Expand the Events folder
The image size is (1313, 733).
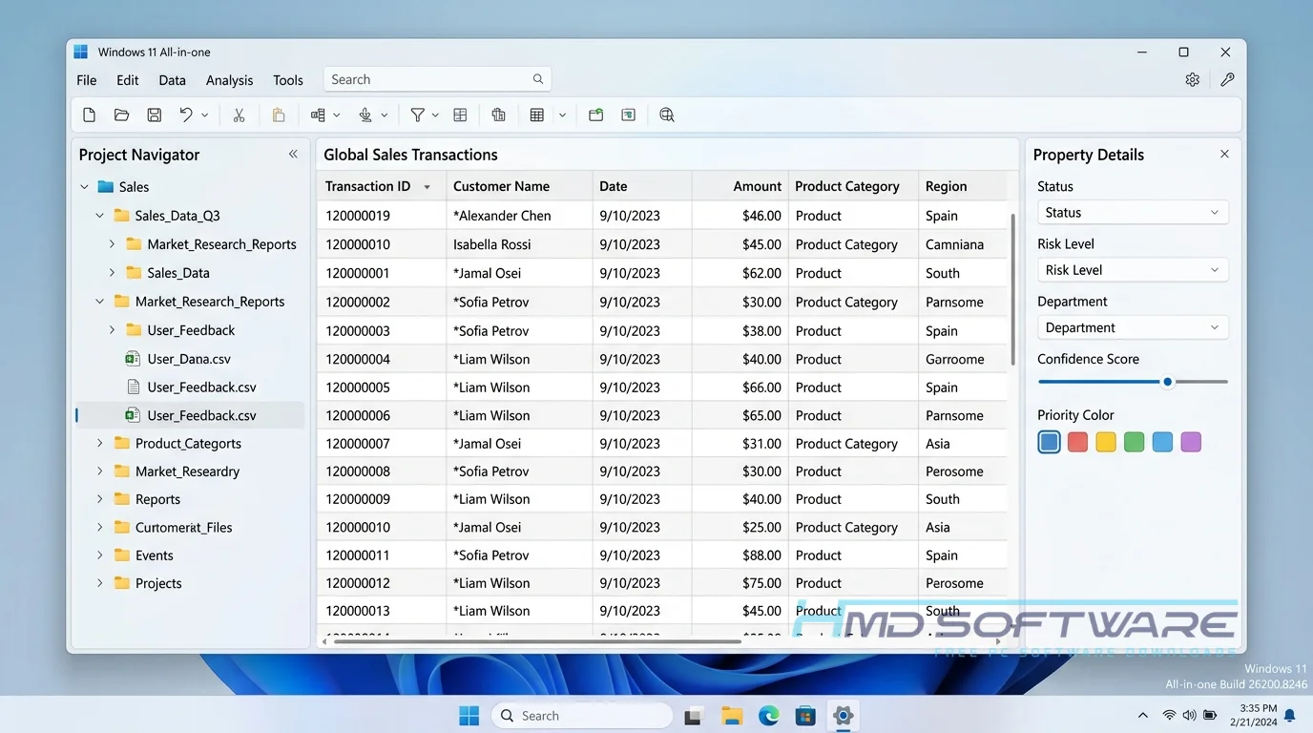point(100,555)
